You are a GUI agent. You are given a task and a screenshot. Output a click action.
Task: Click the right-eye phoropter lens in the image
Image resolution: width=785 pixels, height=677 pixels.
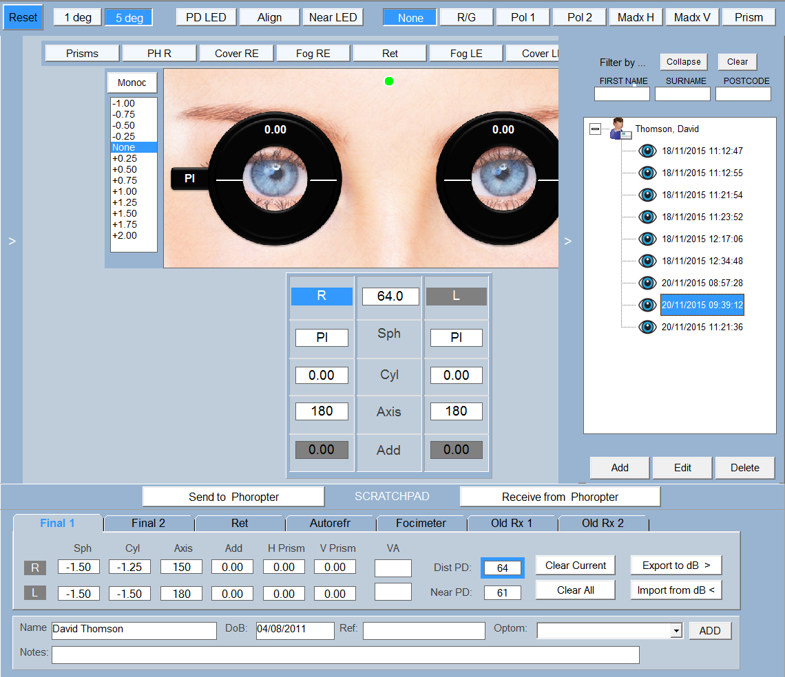pos(275,180)
